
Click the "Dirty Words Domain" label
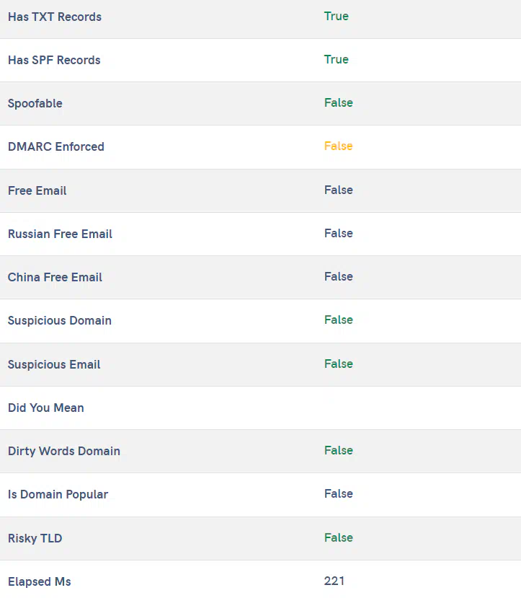[x=64, y=451]
